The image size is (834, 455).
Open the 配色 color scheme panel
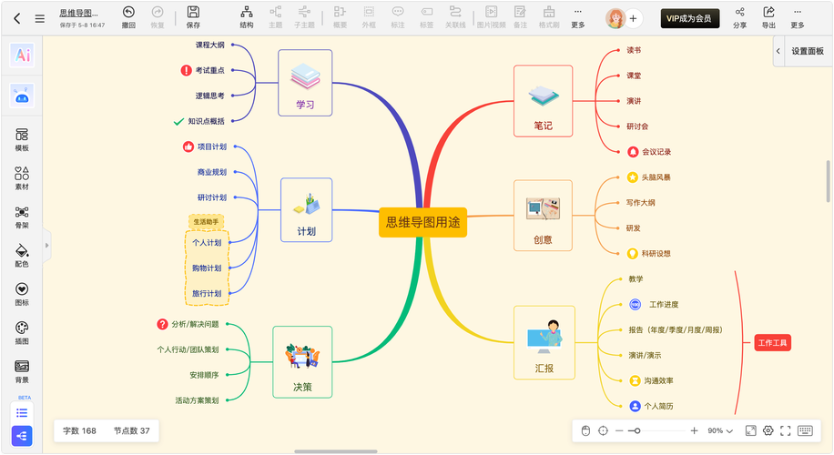[x=22, y=255]
